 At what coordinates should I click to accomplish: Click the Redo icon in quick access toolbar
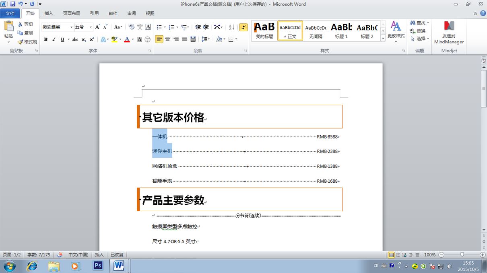click(x=32, y=4)
